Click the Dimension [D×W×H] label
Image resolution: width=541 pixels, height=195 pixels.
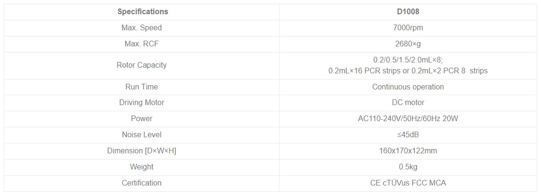(x=141, y=151)
